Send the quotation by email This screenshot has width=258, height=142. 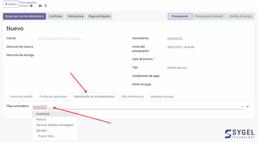click(24, 16)
